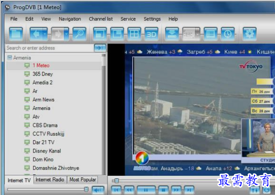Open the program guide list icon
The height and width of the screenshot is (195, 275).
[211, 34]
